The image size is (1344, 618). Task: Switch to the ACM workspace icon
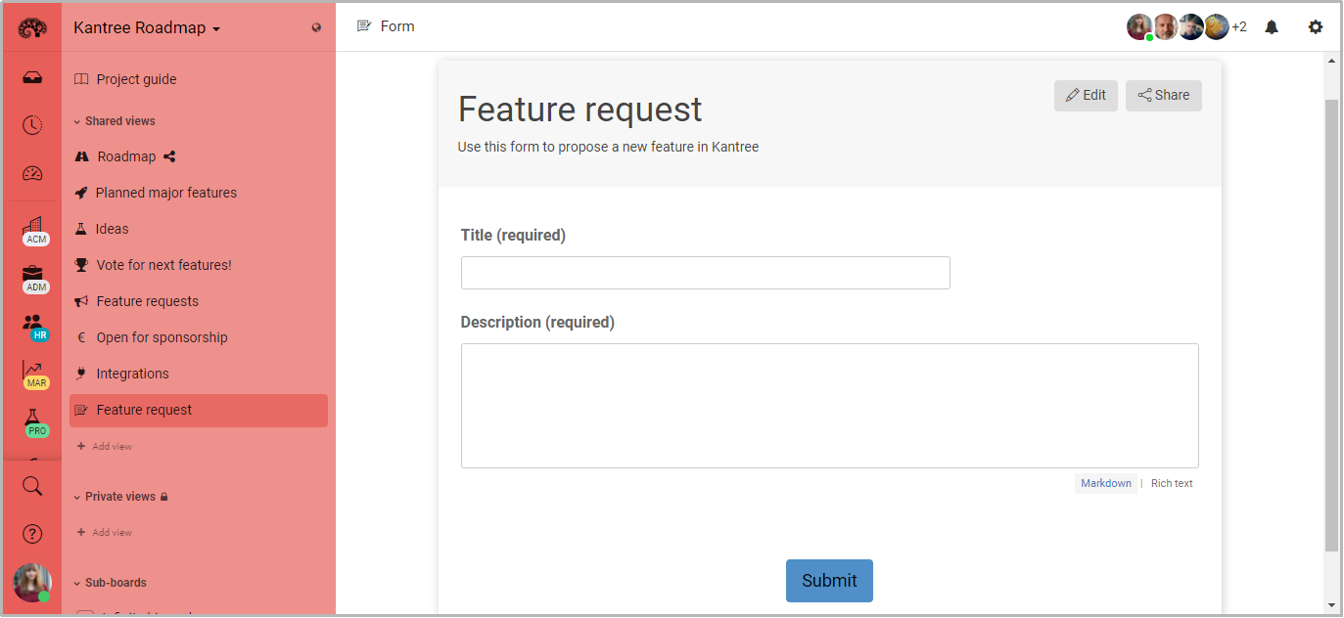click(x=34, y=231)
